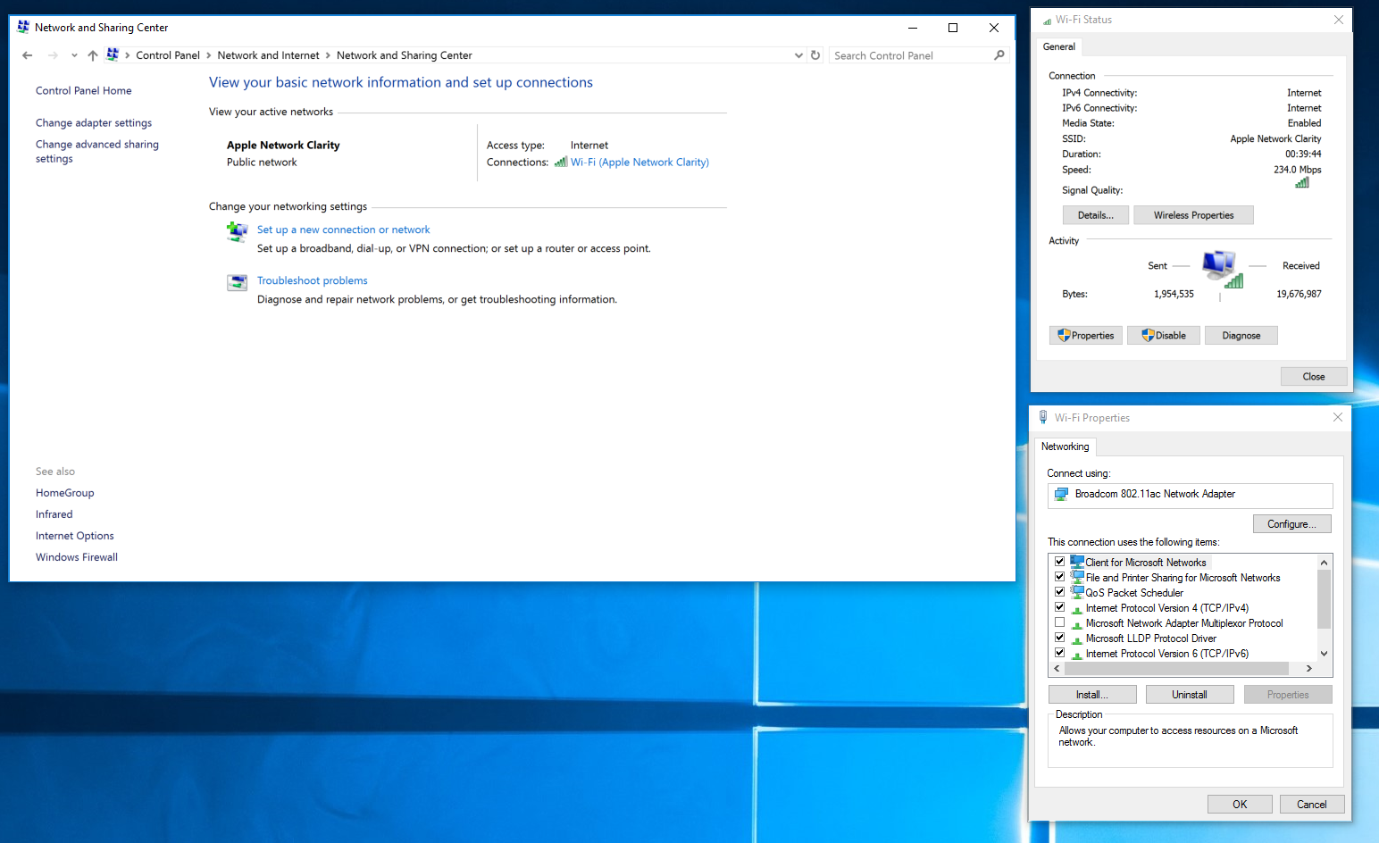Open the address bar history dropdown
The image size is (1379, 843).
tap(798, 55)
